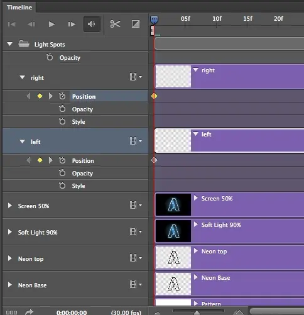The image size is (304, 315).
Task: Collapse the Light Spots group
Action: click(9, 44)
